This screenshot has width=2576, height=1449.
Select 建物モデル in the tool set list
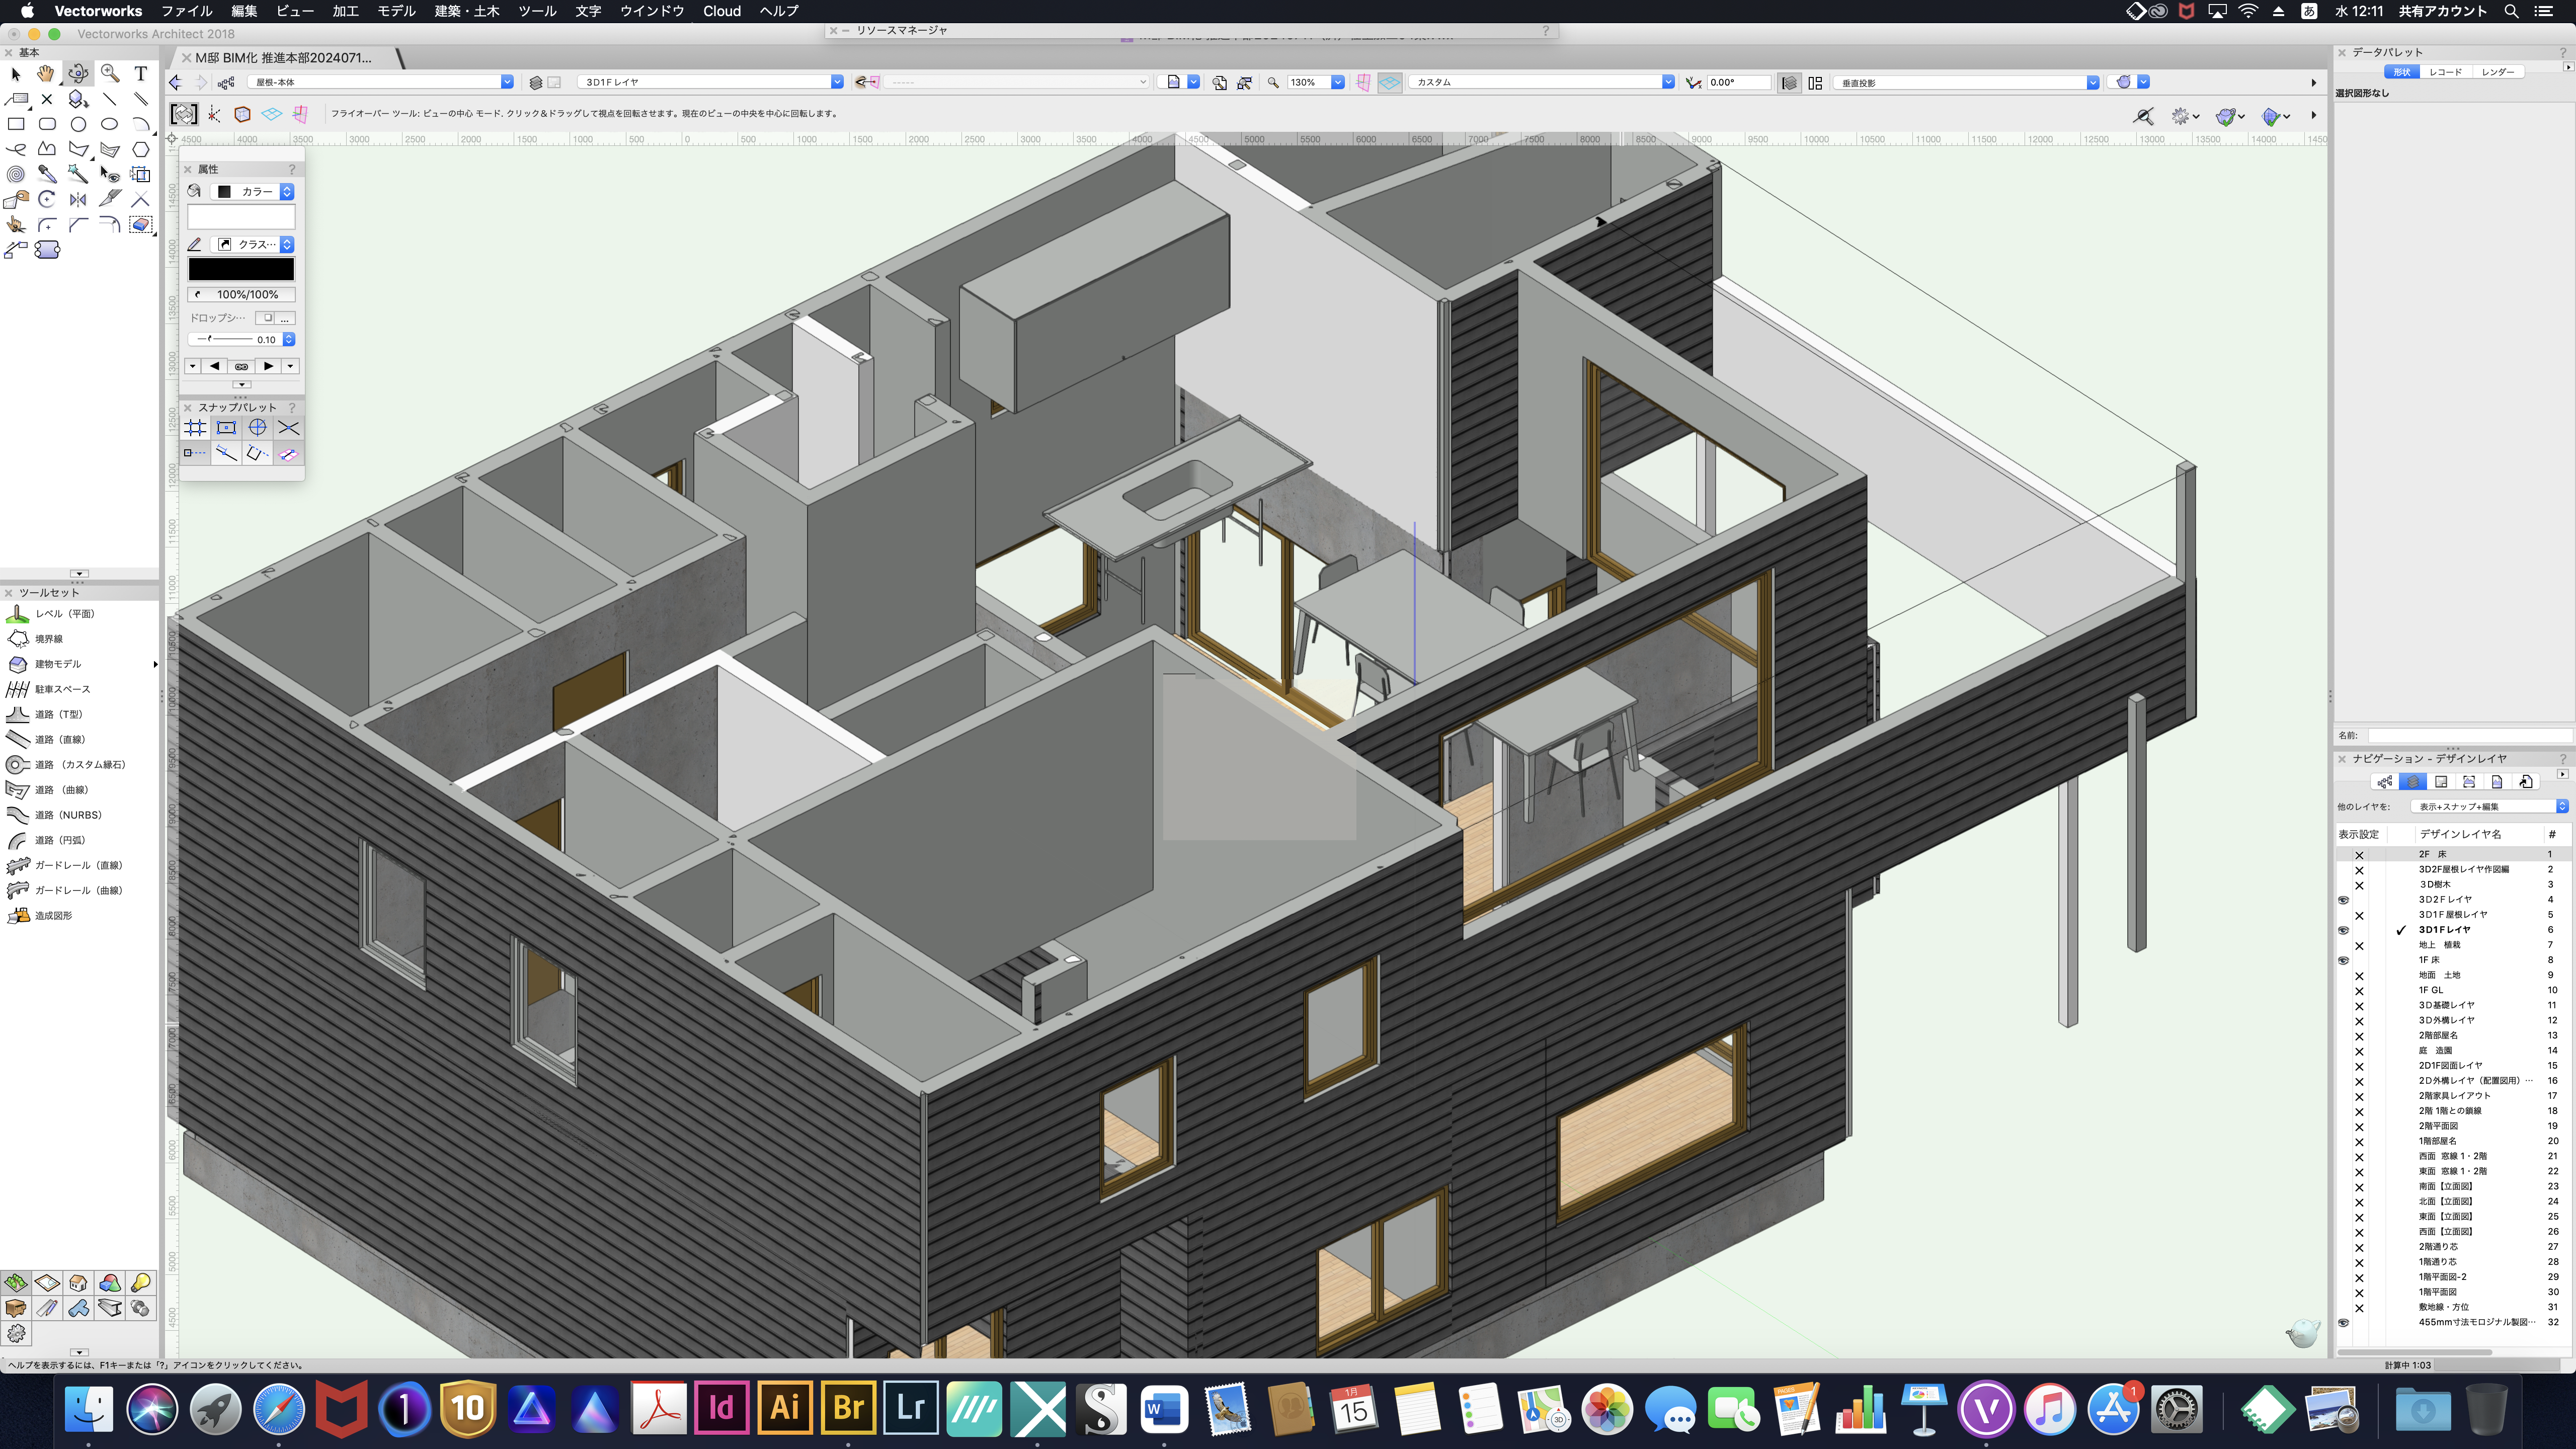click(x=58, y=664)
